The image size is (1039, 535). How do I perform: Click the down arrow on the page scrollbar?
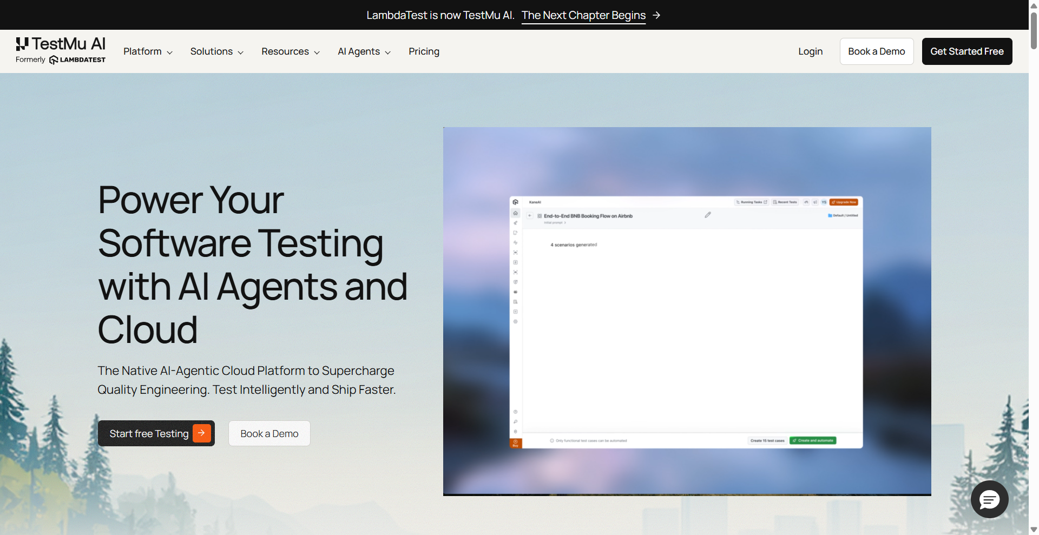click(x=1034, y=530)
